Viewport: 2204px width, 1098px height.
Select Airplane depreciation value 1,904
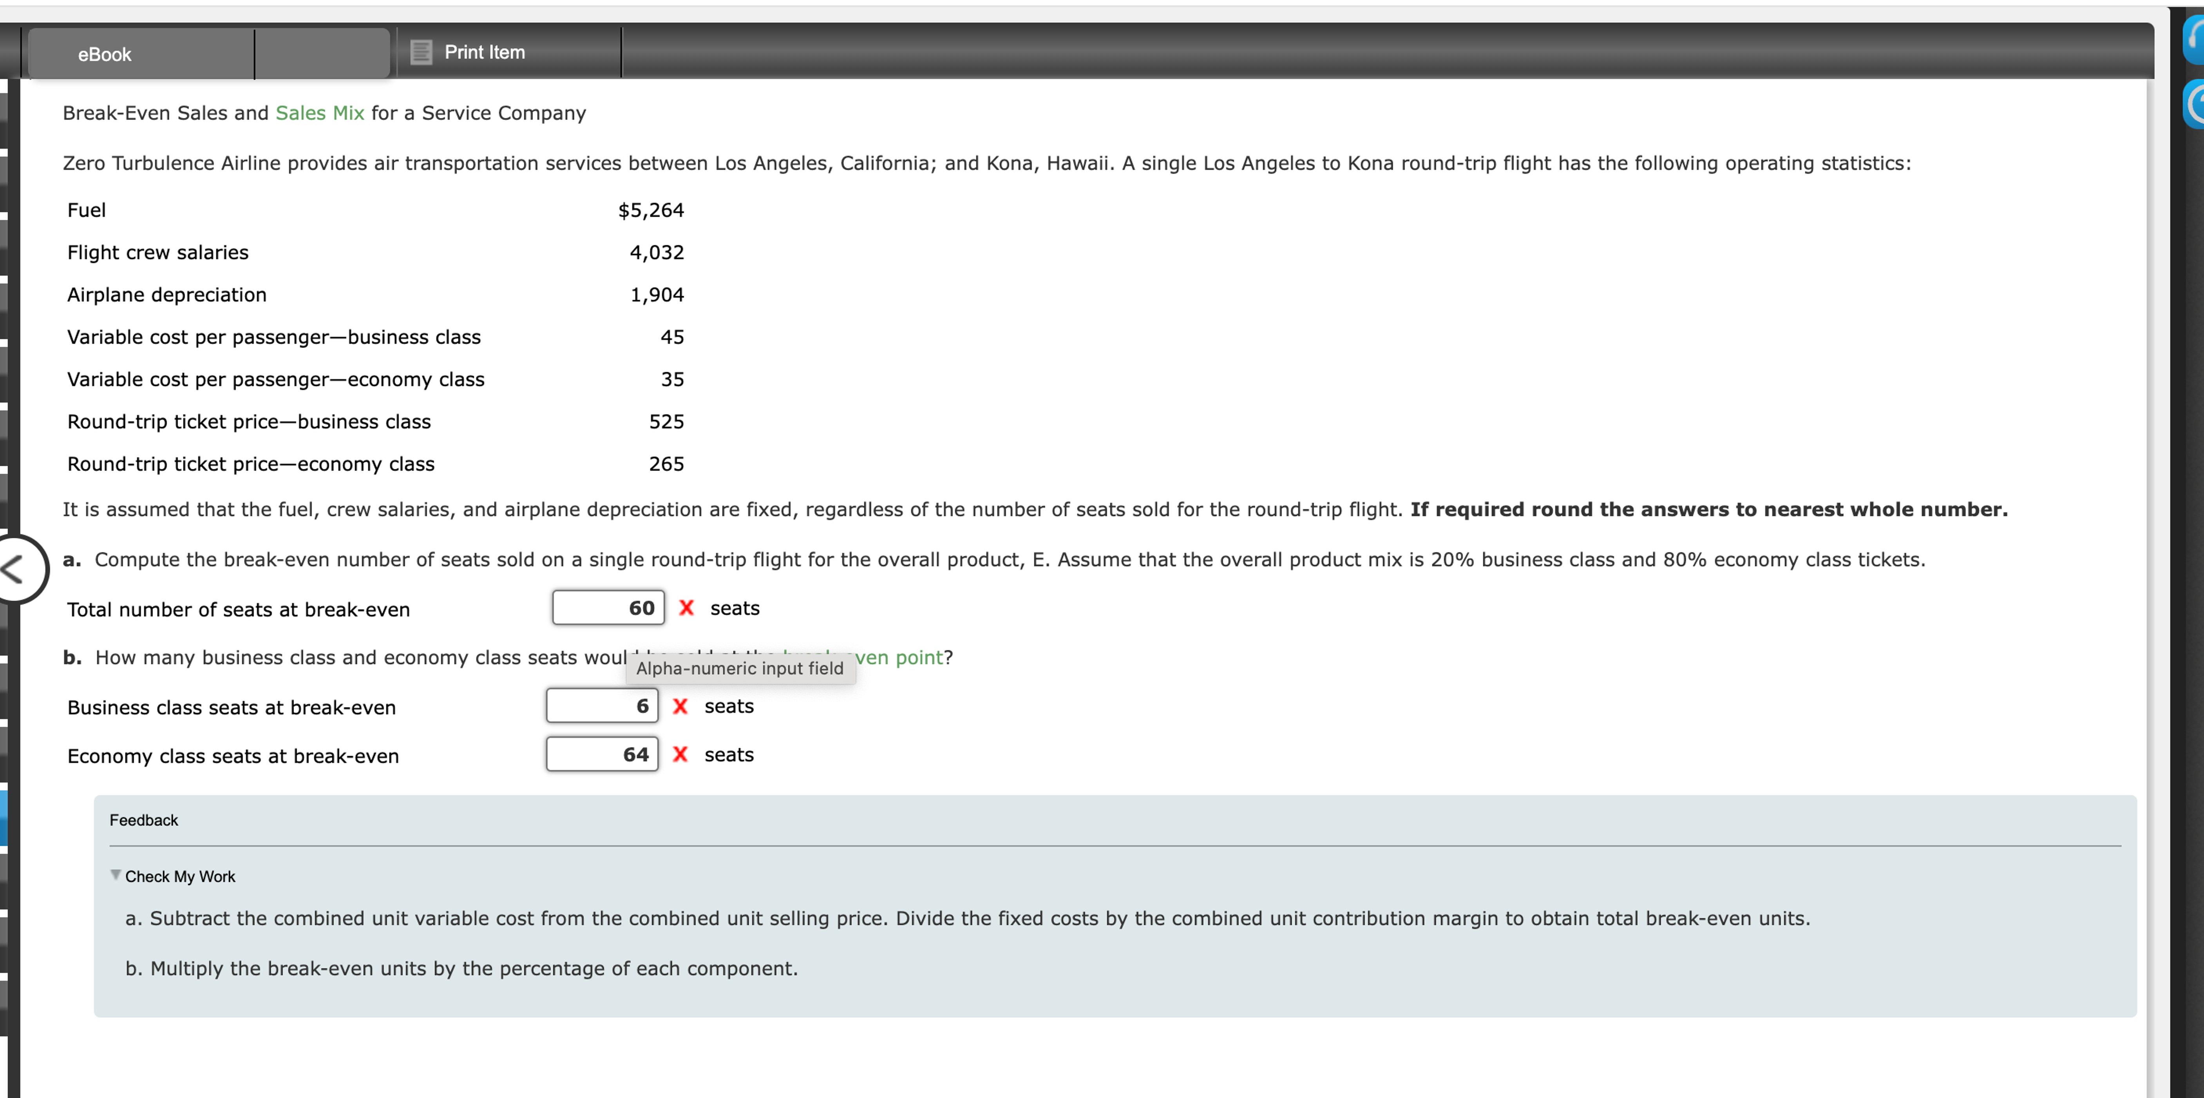(657, 295)
